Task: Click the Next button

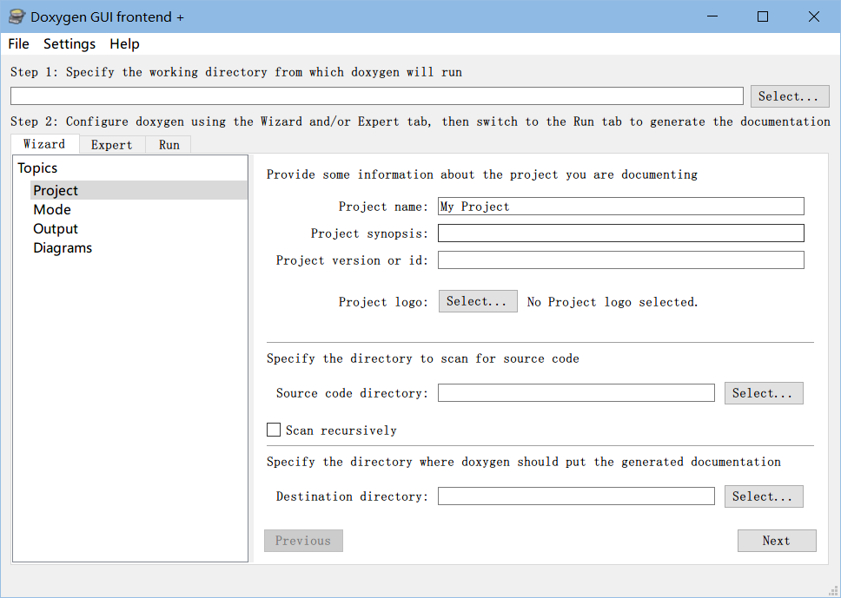Action: point(776,541)
